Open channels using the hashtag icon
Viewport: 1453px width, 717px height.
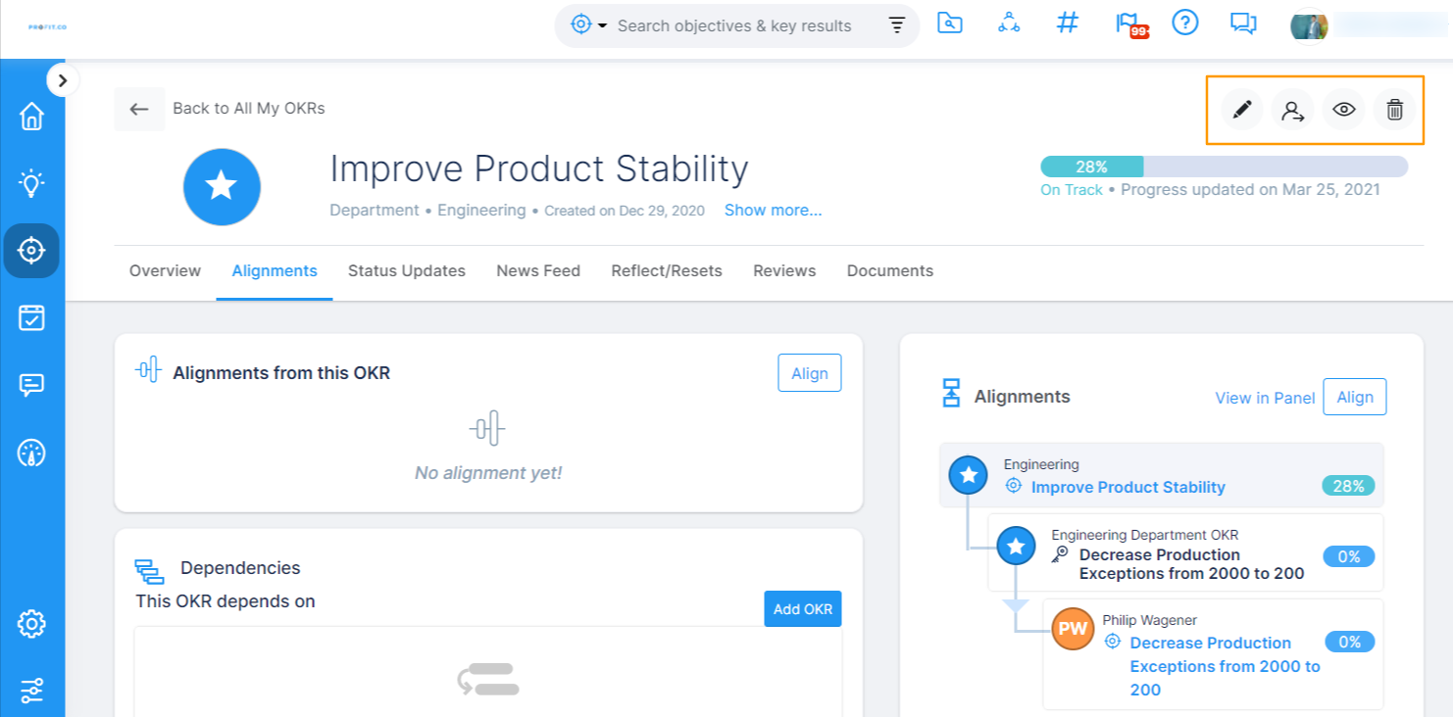click(x=1068, y=24)
